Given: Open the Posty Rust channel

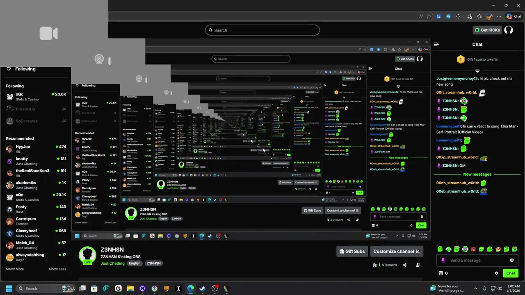Looking at the screenshot, I should tap(36, 209).
